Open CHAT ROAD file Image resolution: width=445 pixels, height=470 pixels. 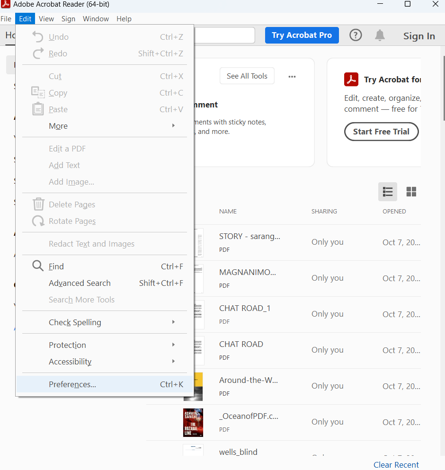[241, 344]
